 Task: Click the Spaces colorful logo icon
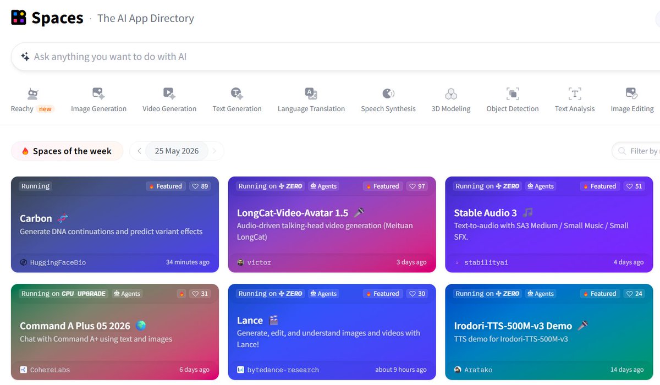tap(19, 18)
